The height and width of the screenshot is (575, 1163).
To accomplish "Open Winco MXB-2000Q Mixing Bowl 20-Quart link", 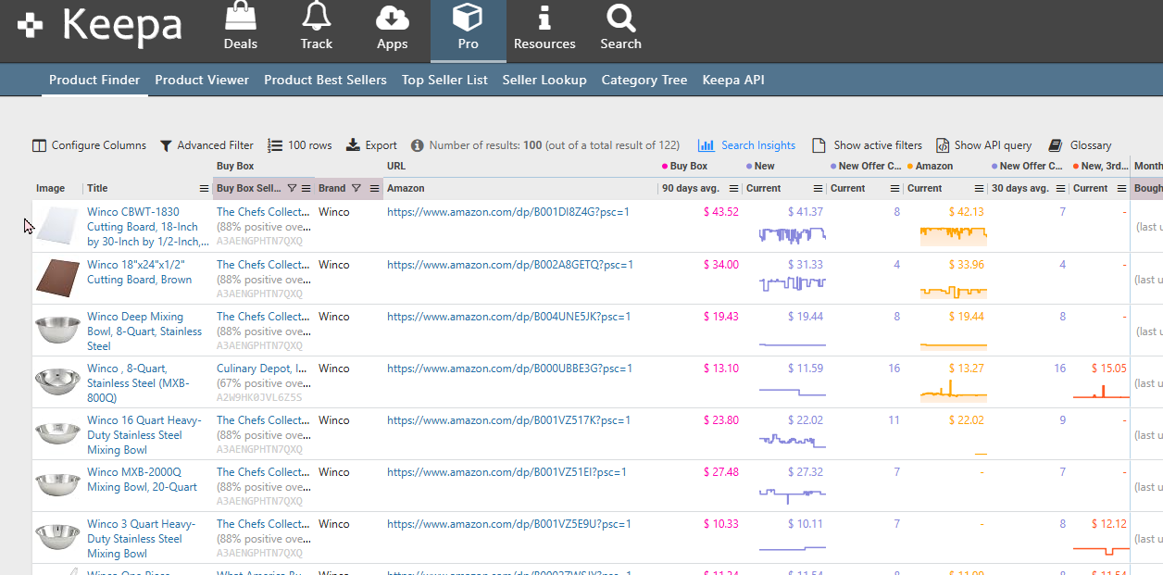I will [x=143, y=479].
